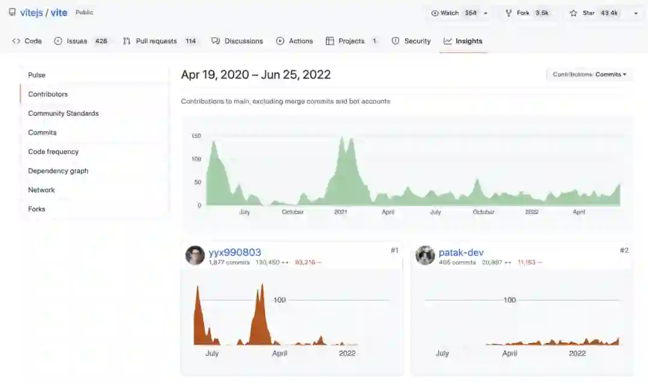Click the repository book icon
Screen dimensions: 648x383
tap(13, 13)
